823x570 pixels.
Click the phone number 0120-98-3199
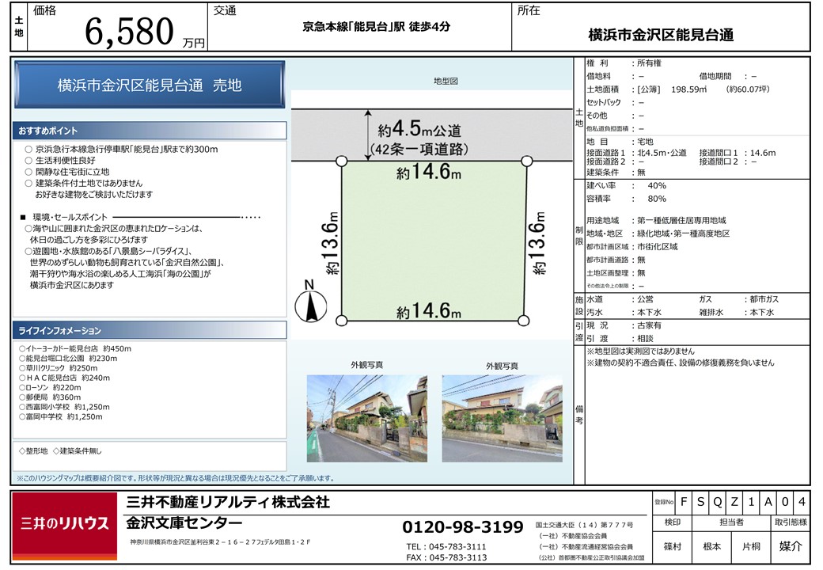pos(463,527)
